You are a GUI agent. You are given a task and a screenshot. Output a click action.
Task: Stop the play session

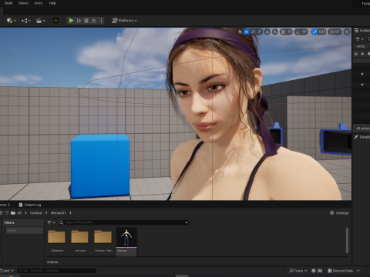click(86, 21)
